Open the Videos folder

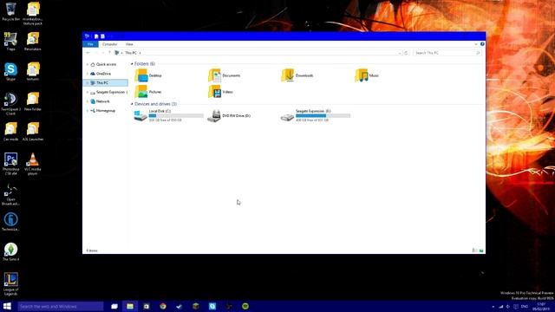pyautogui.click(x=220, y=92)
